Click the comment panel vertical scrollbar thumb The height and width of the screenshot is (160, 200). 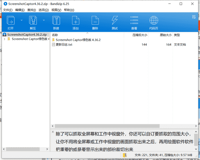(x=196, y=140)
